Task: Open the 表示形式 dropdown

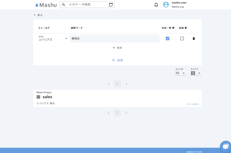Action: [195, 73]
